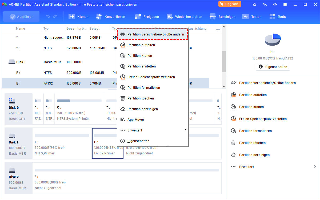
Task: Select Partition verschieben/Größe ändern in context menu
Action: (153, 34)
